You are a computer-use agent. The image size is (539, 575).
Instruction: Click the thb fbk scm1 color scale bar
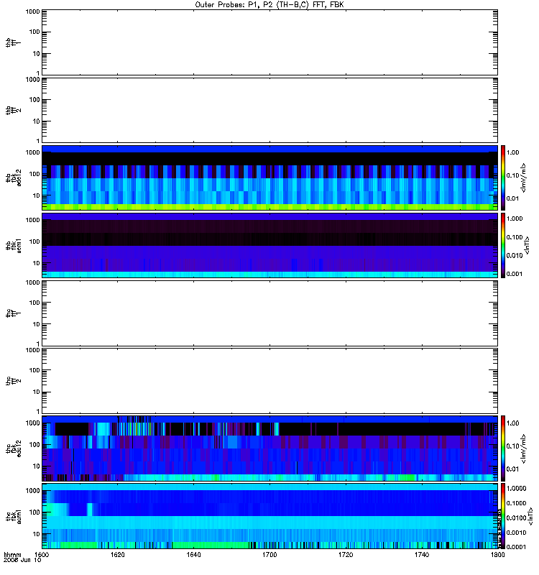tap(503, 245)
